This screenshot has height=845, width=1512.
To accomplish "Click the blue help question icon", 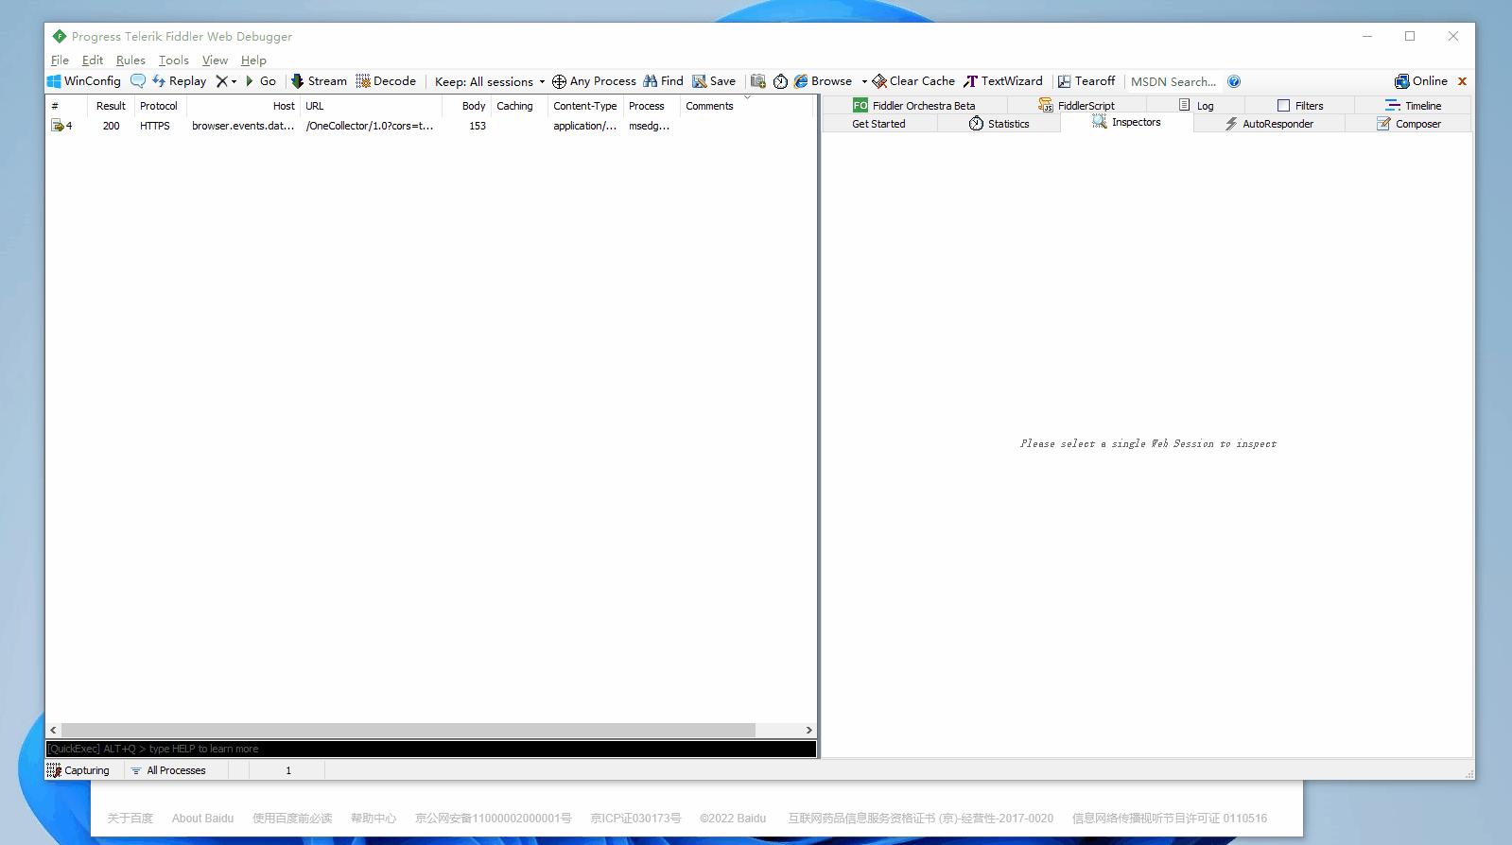I will point(1234,81).
